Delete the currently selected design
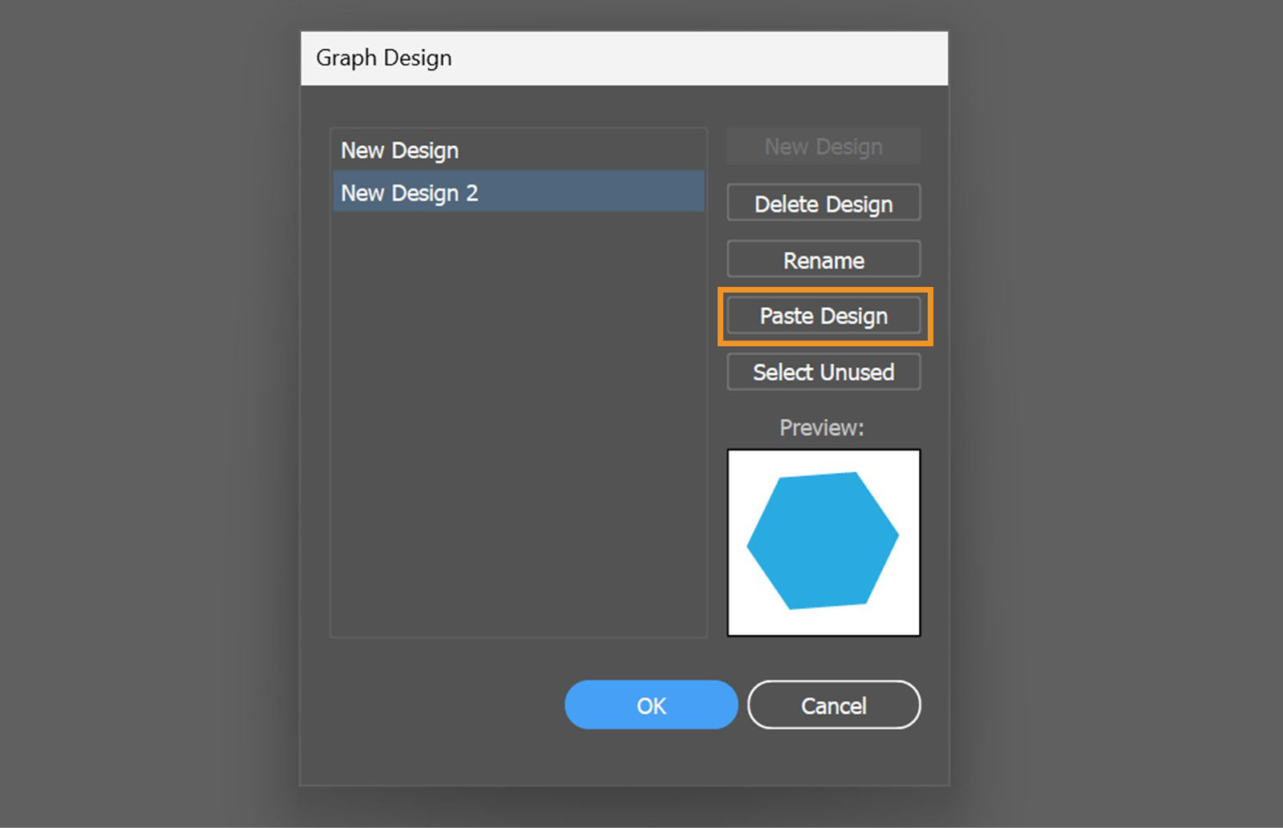This screenshot has width=1283, height=828. pos(823,203)
